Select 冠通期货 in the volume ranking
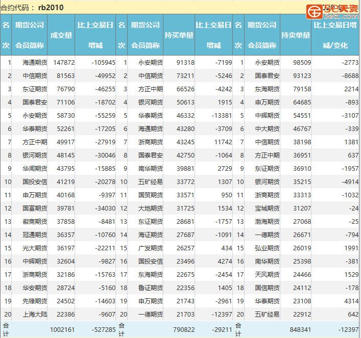This screenshot has height=338, width=361. click(x=35, y=235)
